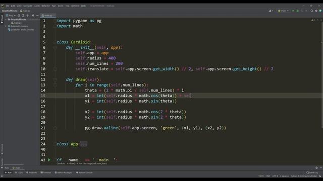Open the Help menu

pyautogui.click(x=83, y=6)
